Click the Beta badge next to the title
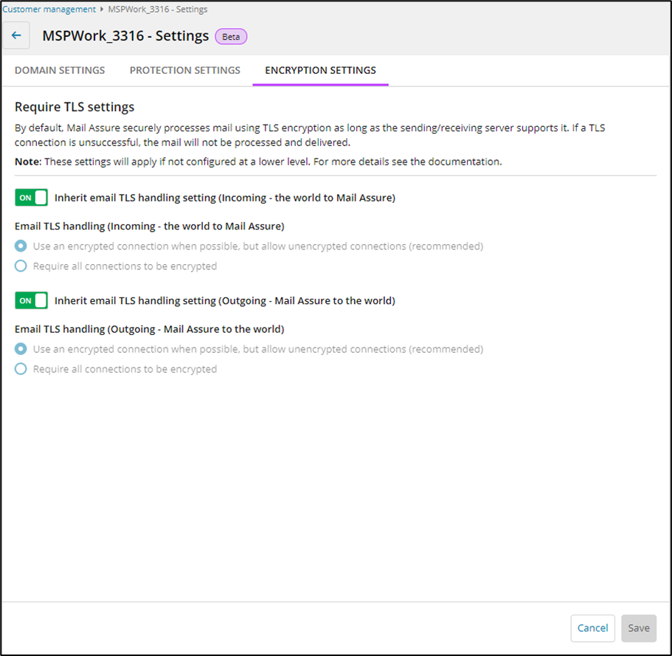 [230, 36]
